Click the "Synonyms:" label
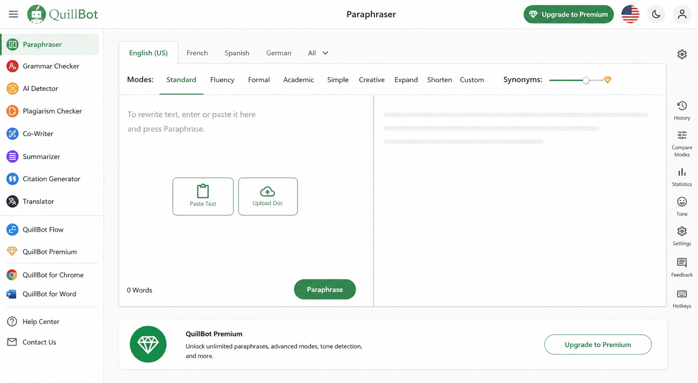This screenshot has width=698, height=383. point(523,80)
